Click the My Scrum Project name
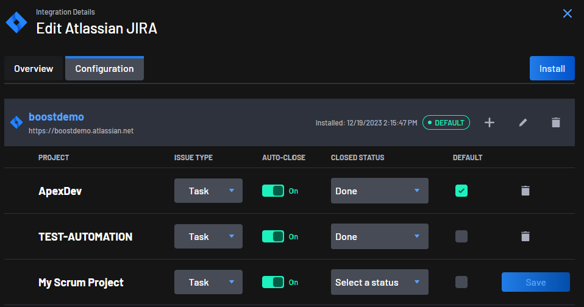The height and width of the screenshot is (307, 584). pos(81,283)
